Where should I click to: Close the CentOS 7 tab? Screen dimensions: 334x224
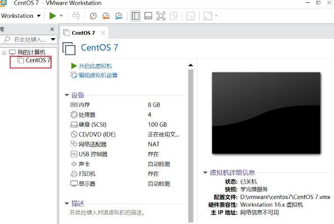click(103, 33)
